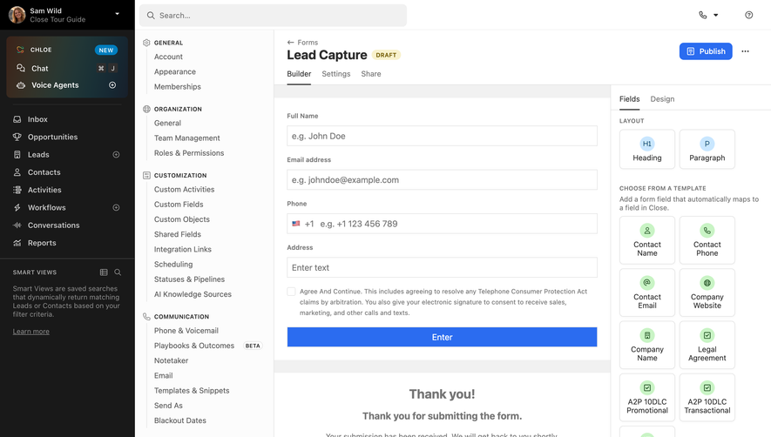Add a new lead with plus icon
Screen dimensions: 771x437
[116, 154]
